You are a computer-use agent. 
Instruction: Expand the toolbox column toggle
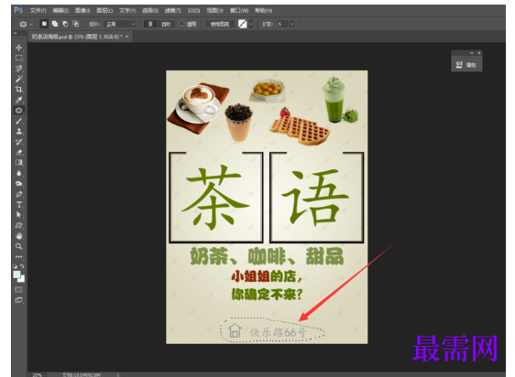[x=15, y=34]
